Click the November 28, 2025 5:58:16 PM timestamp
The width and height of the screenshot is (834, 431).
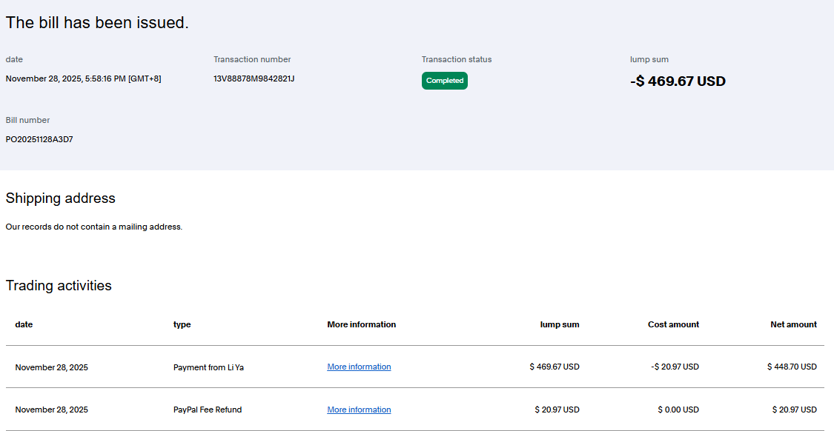click(x=83, y=78)
